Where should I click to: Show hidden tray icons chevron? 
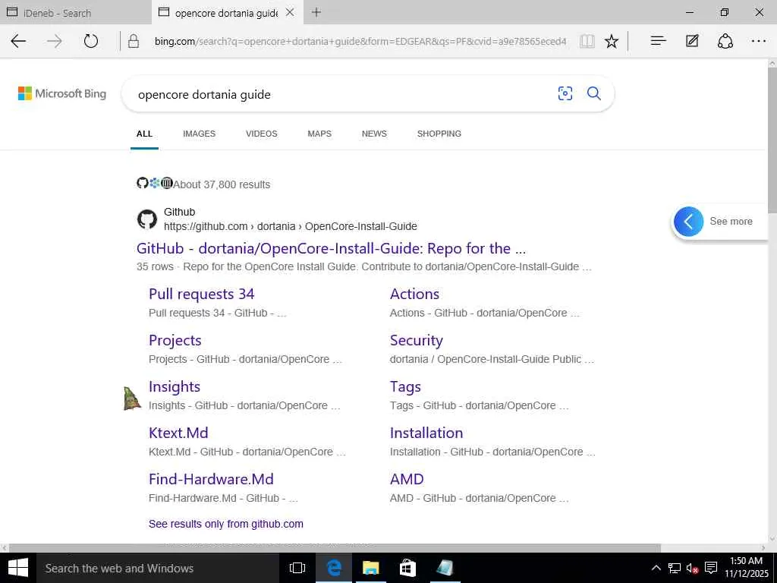[x=656, y=568]
